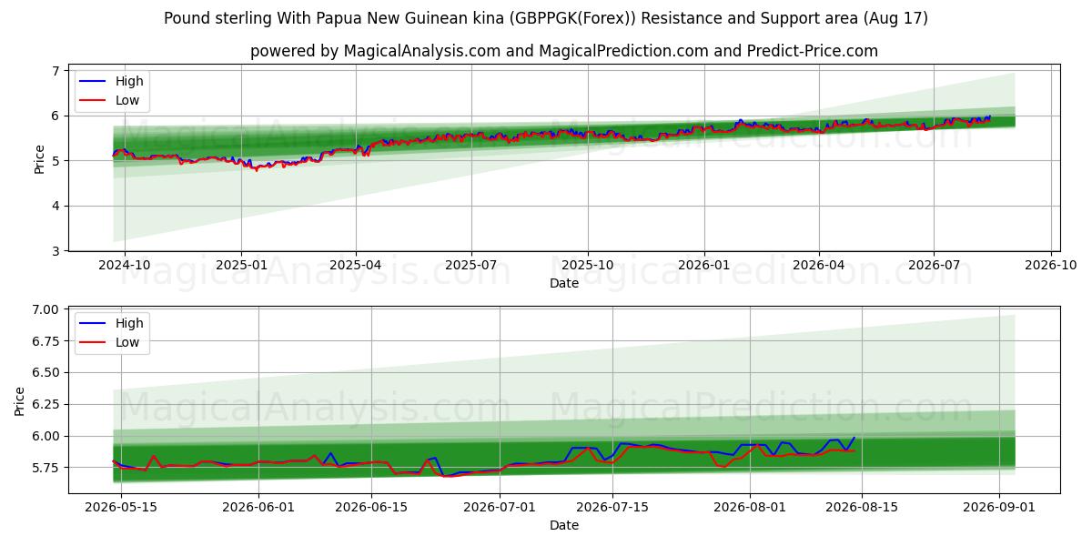
Task: Click the '2026-06-15' date tick label
Action: pyautogui.click(x=371, y=507)
